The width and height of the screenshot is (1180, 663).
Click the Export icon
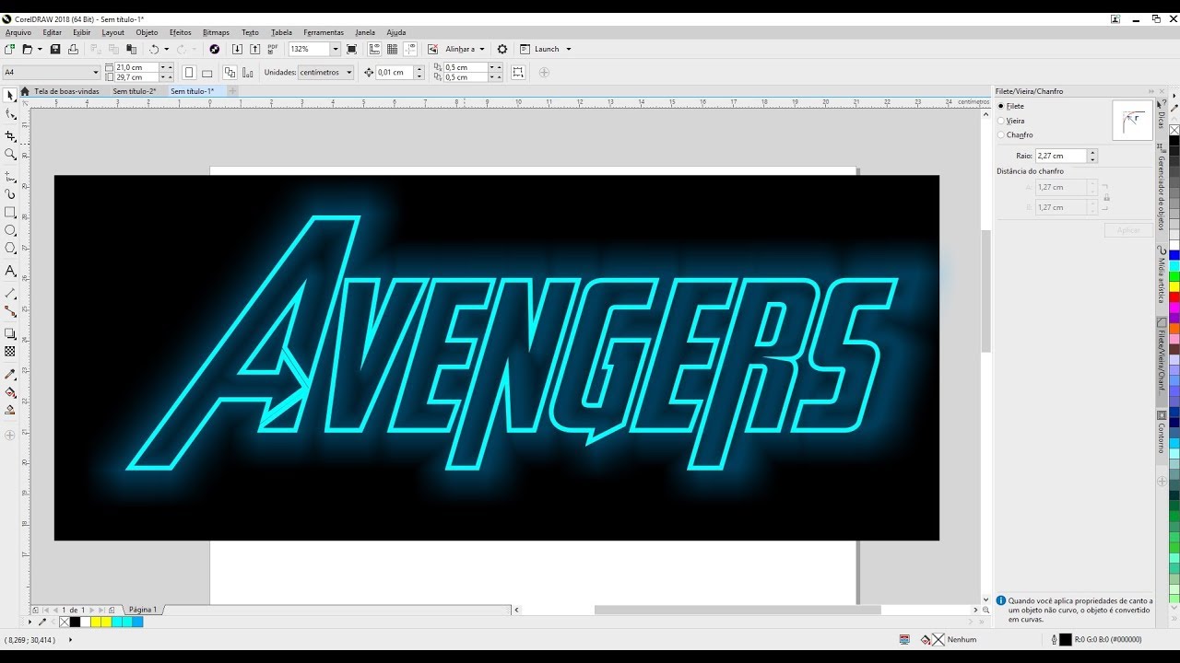pyautogui.click(x=255, y=49)
